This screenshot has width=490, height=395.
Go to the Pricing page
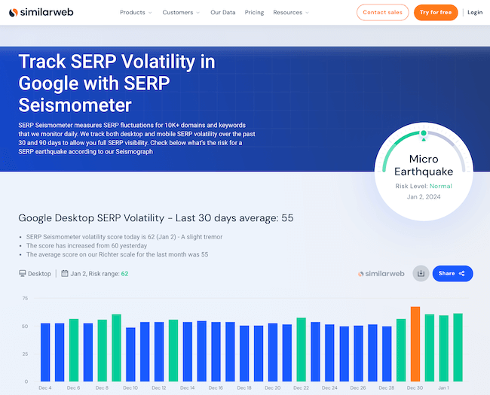(254, 13)
